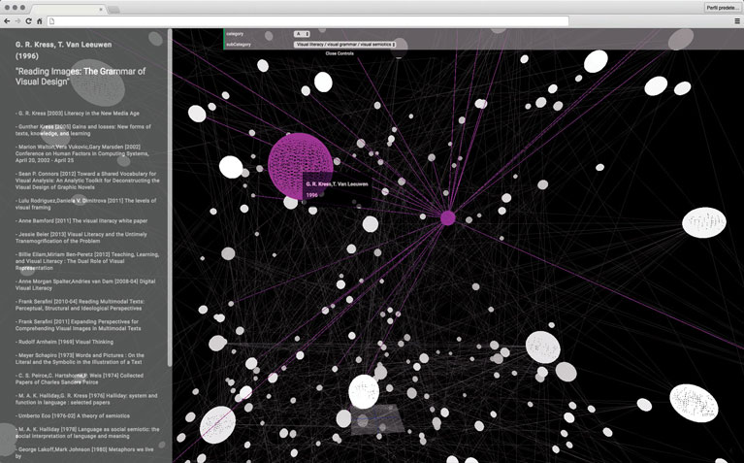Select Billie Eilam [2012] Teaching, Learning entry
This screenshot has width=744, height=463.
tap(87, 261)
